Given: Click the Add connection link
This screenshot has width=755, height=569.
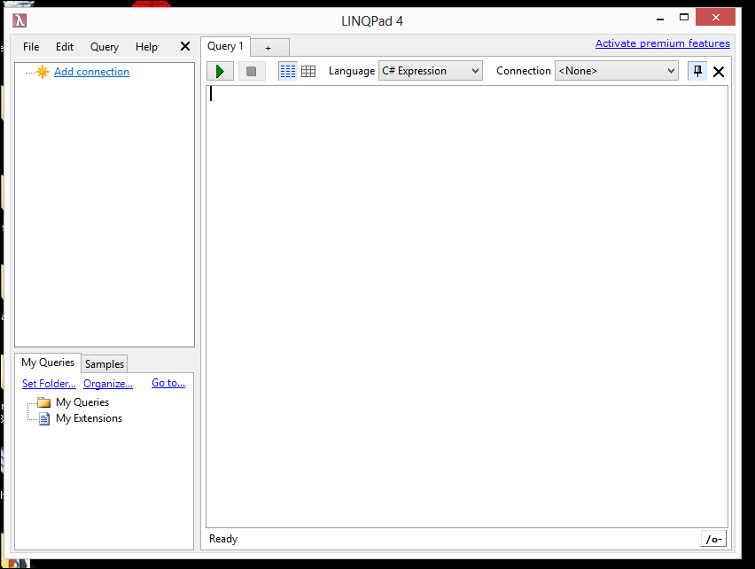Looking at the screenshot, I should 91,72.
